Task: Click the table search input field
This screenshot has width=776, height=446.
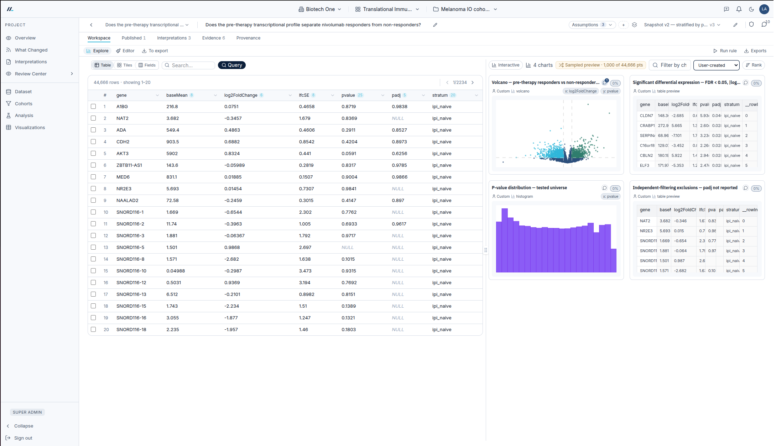Action: pyautogui.click(x=189, y=65)
